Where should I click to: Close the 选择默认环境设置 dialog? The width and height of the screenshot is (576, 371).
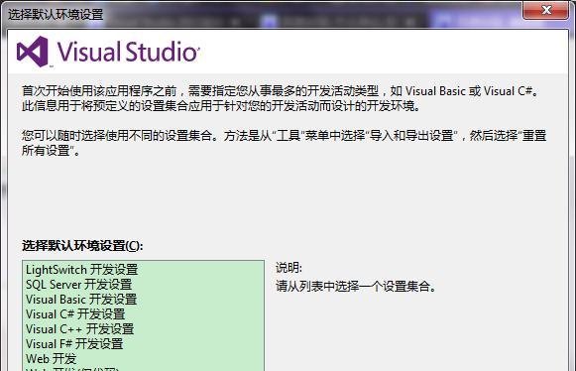point(546,10)
